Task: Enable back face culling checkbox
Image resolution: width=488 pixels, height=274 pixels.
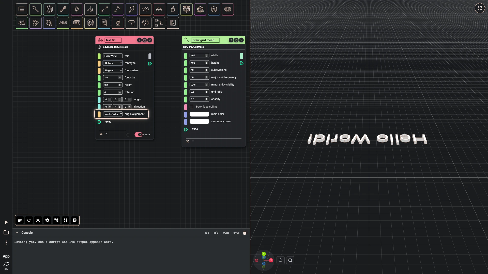Action: click(x=191, y=107)
